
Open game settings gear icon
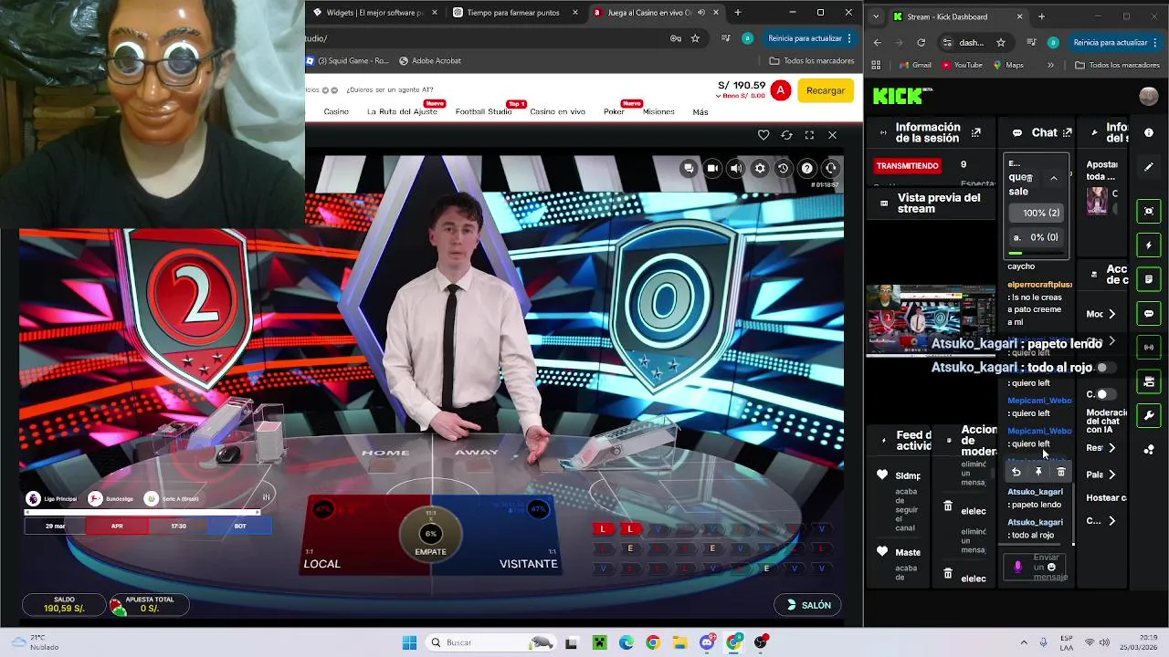(760, 168)
